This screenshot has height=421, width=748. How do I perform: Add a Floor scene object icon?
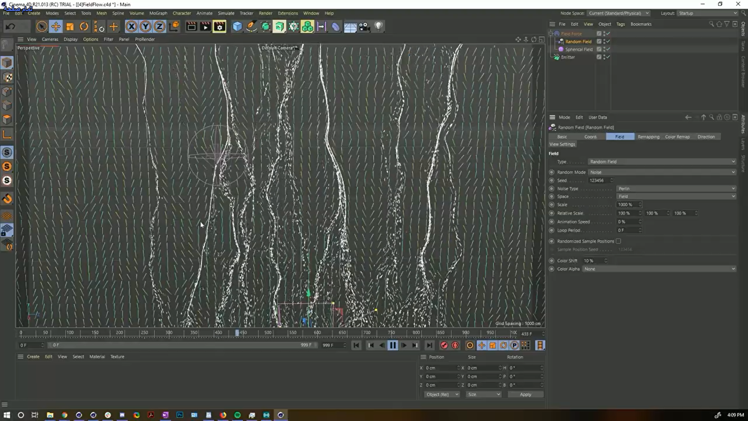click(350, 27)
